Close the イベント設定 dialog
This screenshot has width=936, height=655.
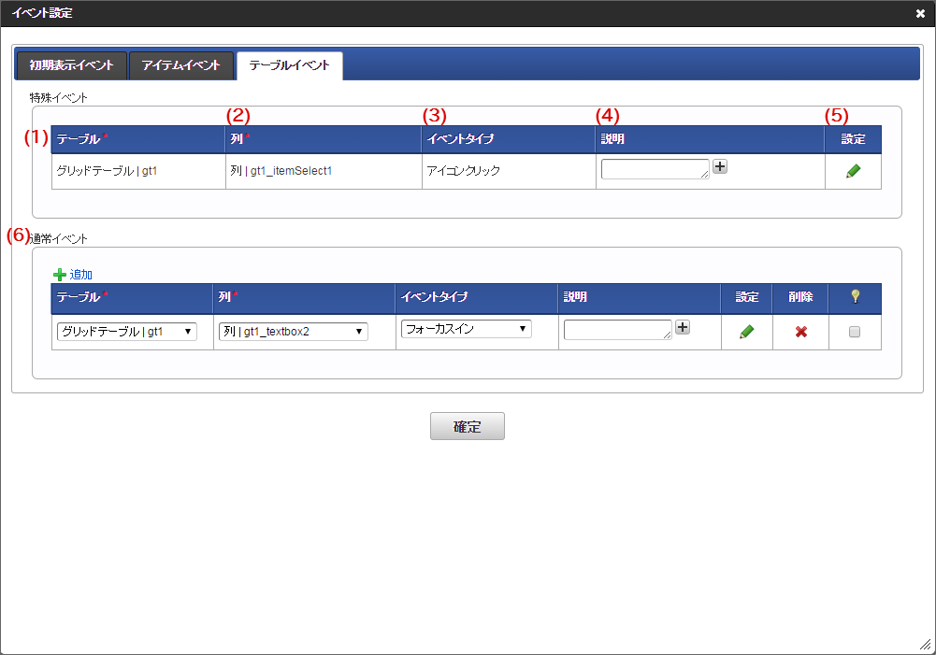pyautogui.click(x=920, y=13)
